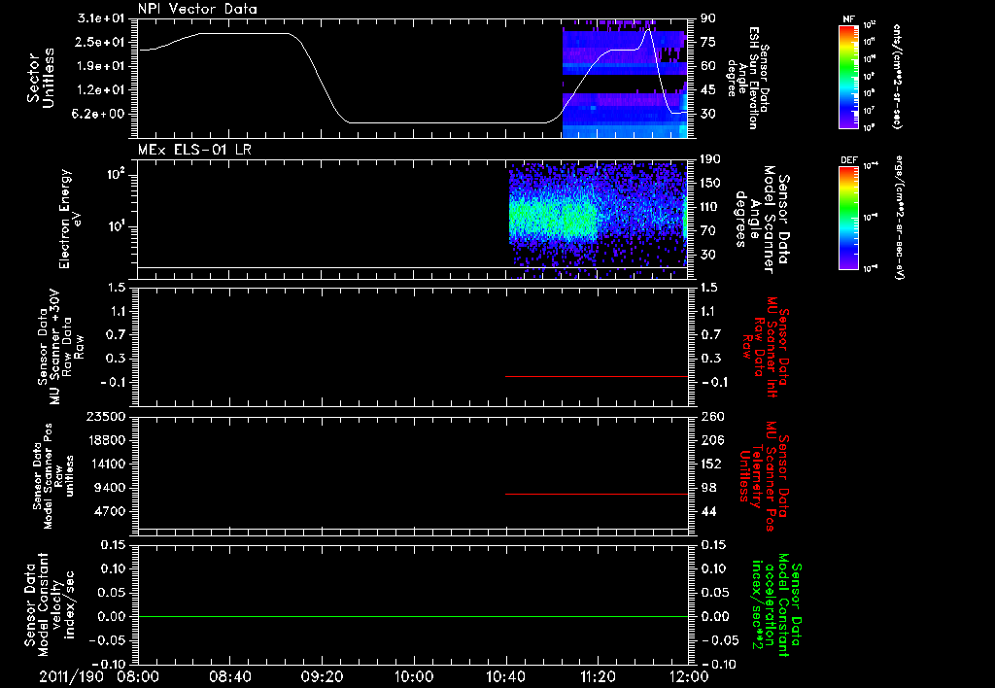The width and height of the screenshot is (995, 688).
Task: Click the red line in MU Scanner +30V panel
Action: 597,376
